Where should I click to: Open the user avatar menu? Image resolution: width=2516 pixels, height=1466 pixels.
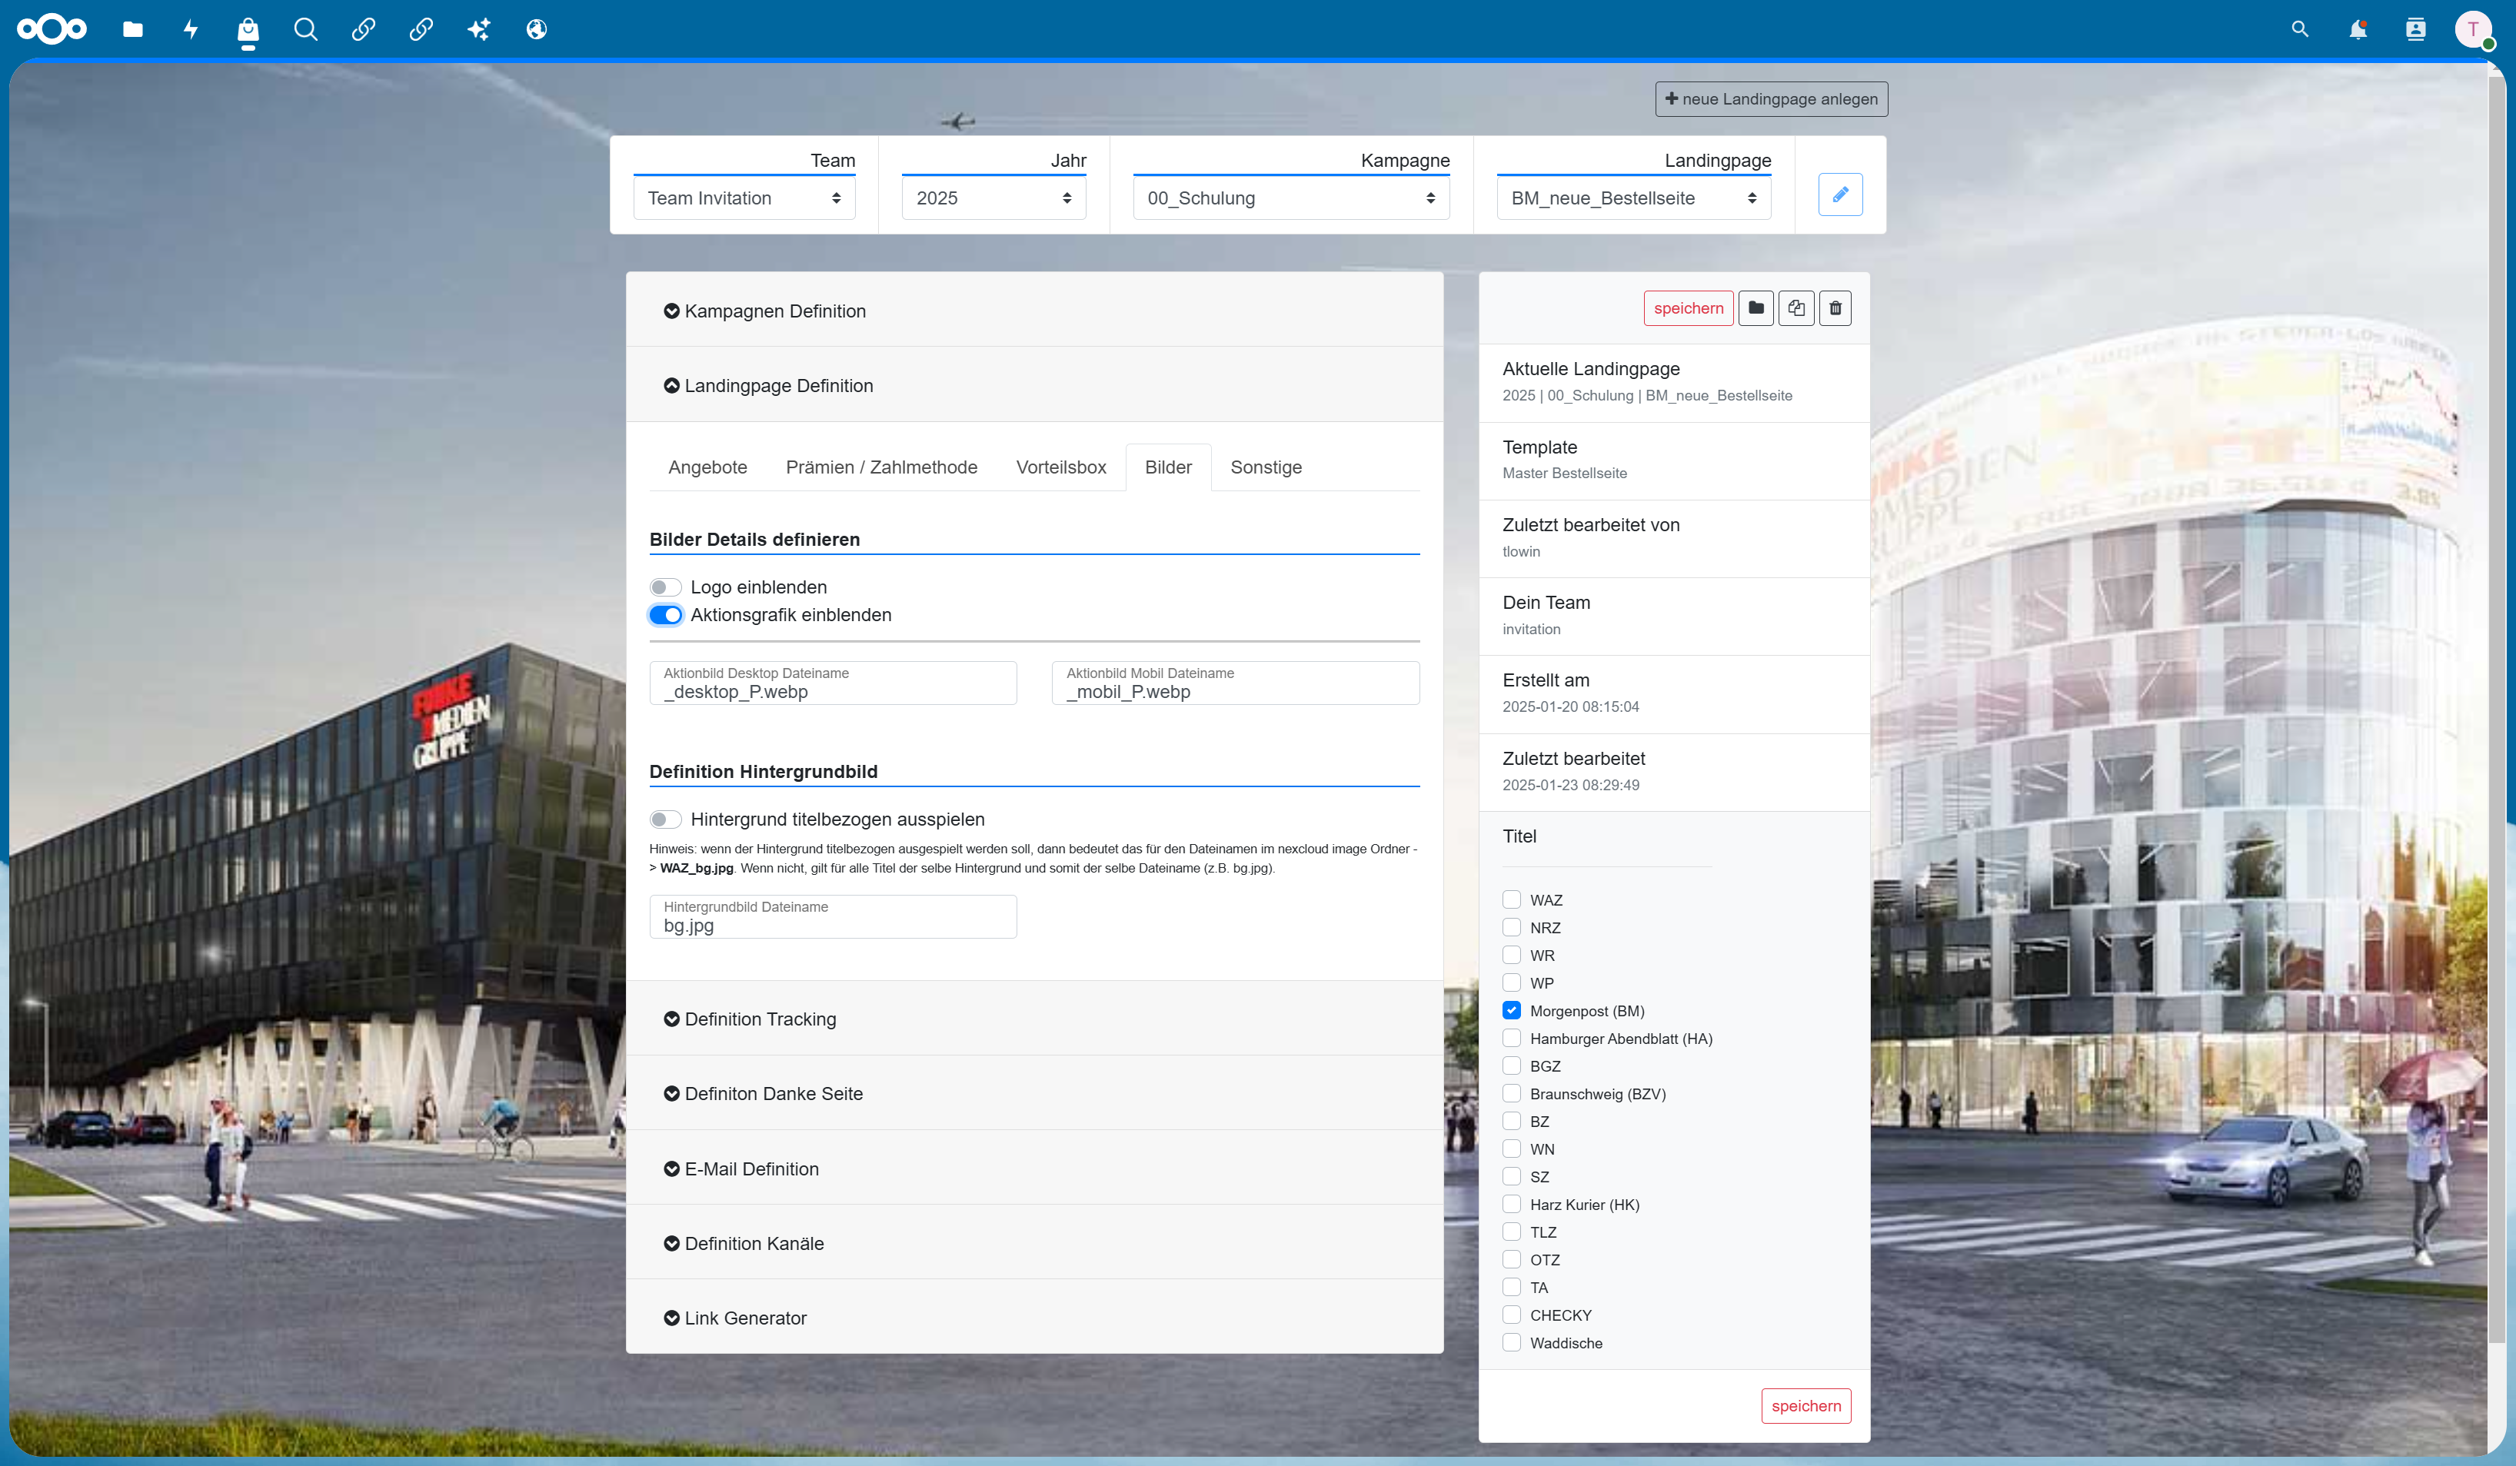pyautogui.click(x=2474, y=29)
